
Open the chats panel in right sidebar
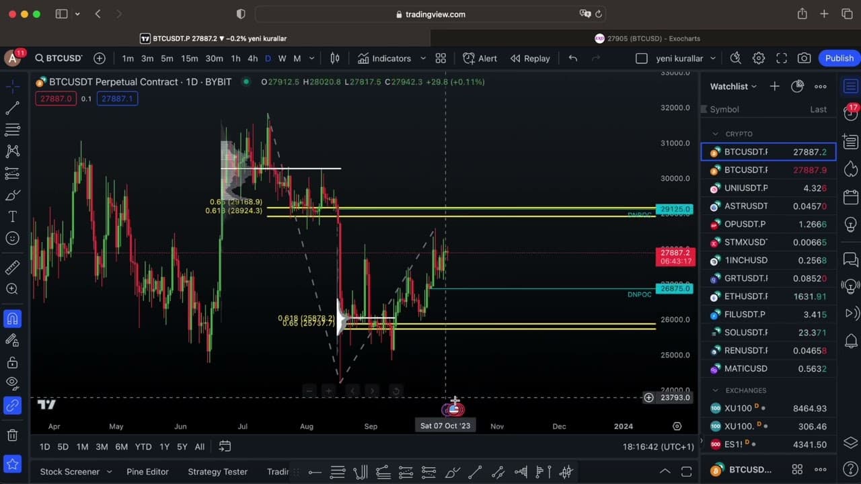tap(851, 259)
